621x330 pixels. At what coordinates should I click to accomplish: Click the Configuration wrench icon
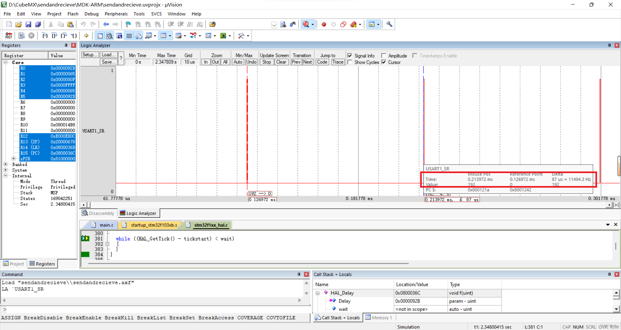click(x=389, y=24)
